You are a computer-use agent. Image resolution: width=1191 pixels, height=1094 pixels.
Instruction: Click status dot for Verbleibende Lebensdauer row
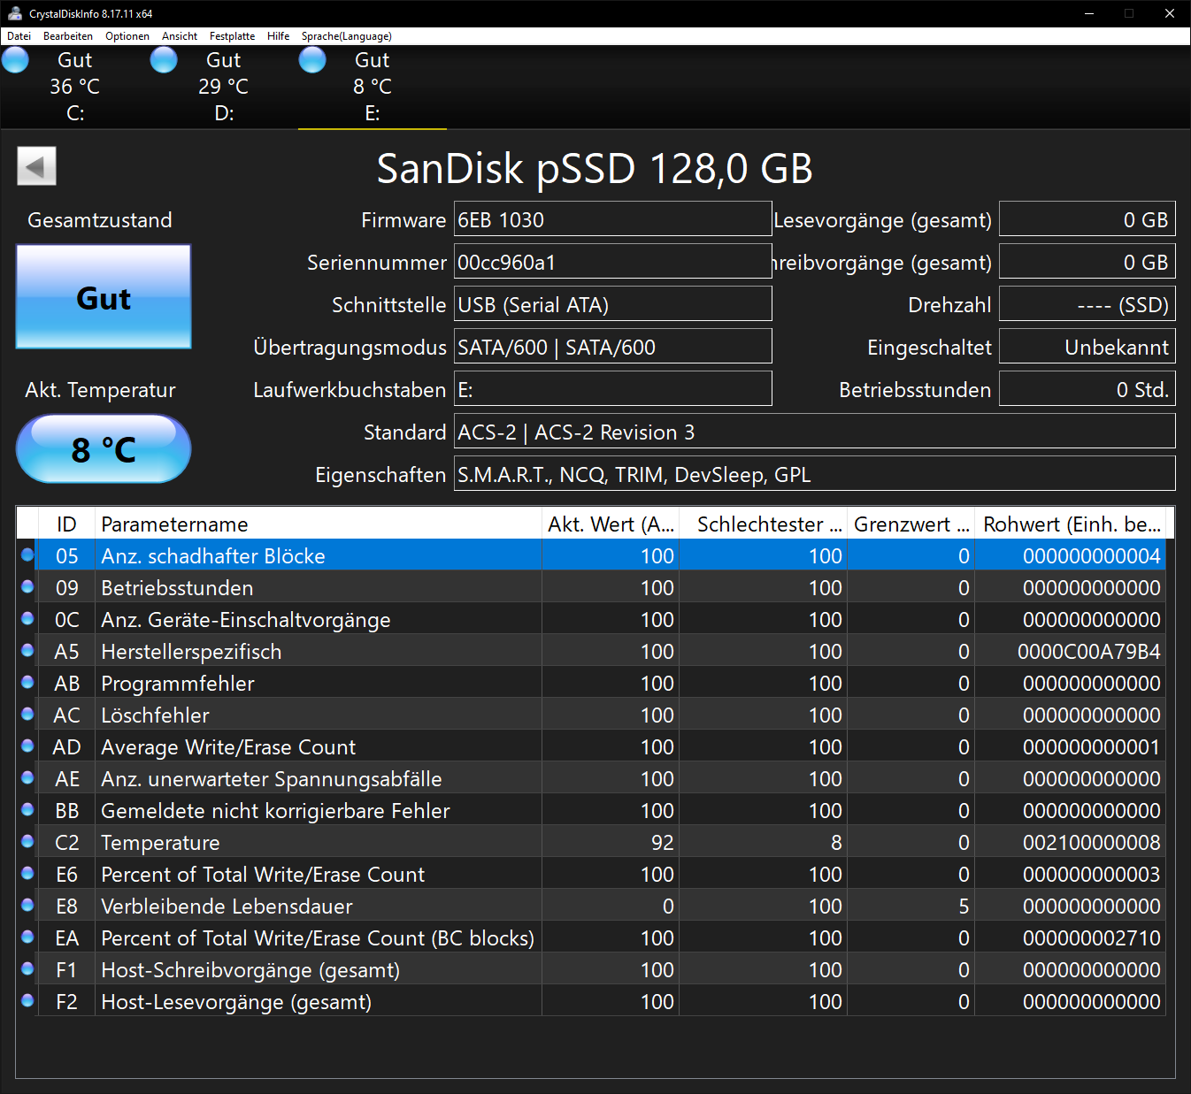point(27,905)
